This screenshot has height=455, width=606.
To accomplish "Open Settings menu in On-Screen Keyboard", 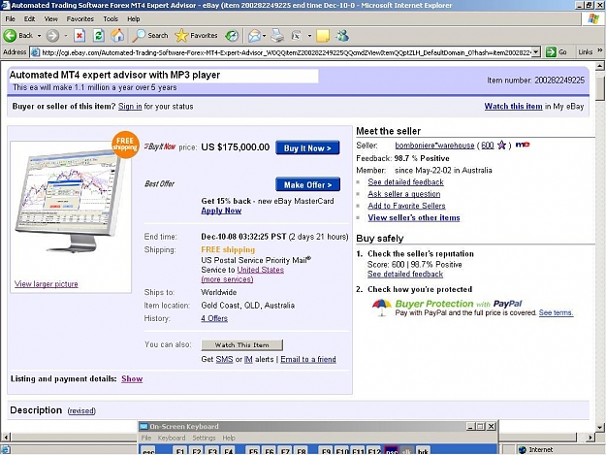I will click(x=204, y=438).
